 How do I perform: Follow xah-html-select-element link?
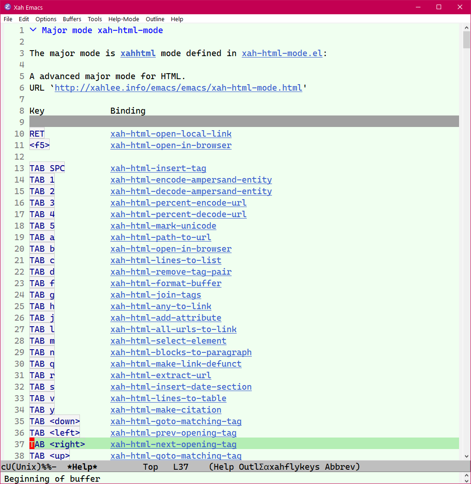click(168, 341)
